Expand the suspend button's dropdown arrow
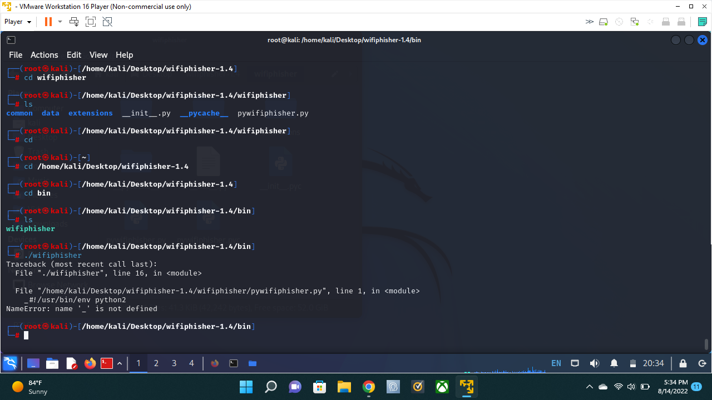This screenshot has width=712, height=400. pos(60,21)
